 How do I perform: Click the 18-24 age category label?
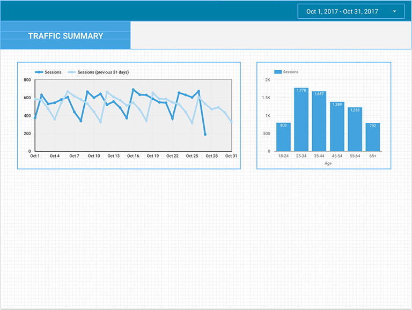click(x=283, y=156)
